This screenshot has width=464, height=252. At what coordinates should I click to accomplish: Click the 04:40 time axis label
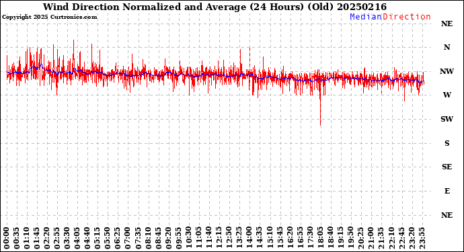(87, 238)
